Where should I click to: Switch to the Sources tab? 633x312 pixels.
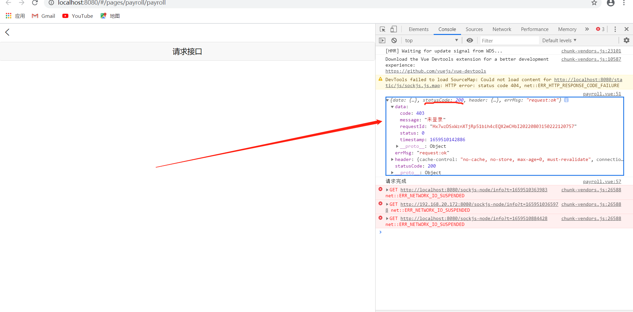click(x=474, y=29)
